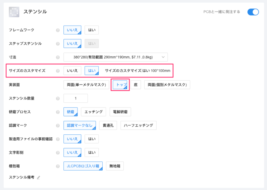The image size is (267, 190).
Task: Select 両面(個別メタルマスク) option
Action: 167,85
